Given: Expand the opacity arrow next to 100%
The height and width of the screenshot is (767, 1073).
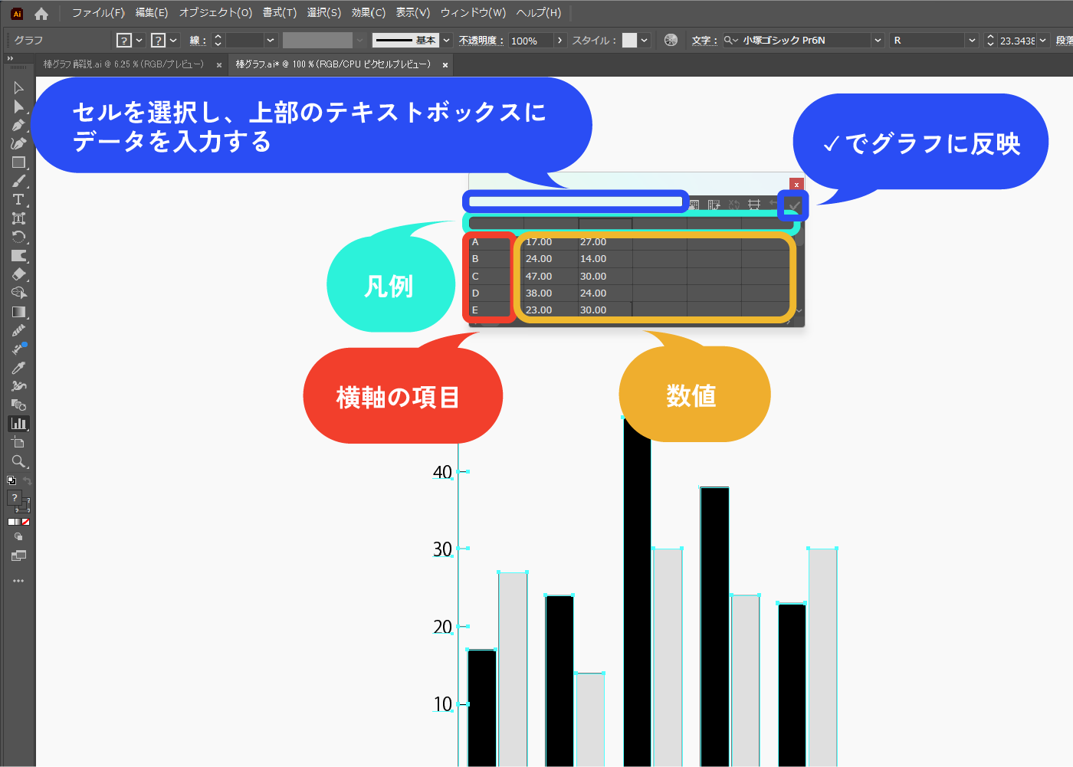Looking at the screenshot, I should [560, 40].
